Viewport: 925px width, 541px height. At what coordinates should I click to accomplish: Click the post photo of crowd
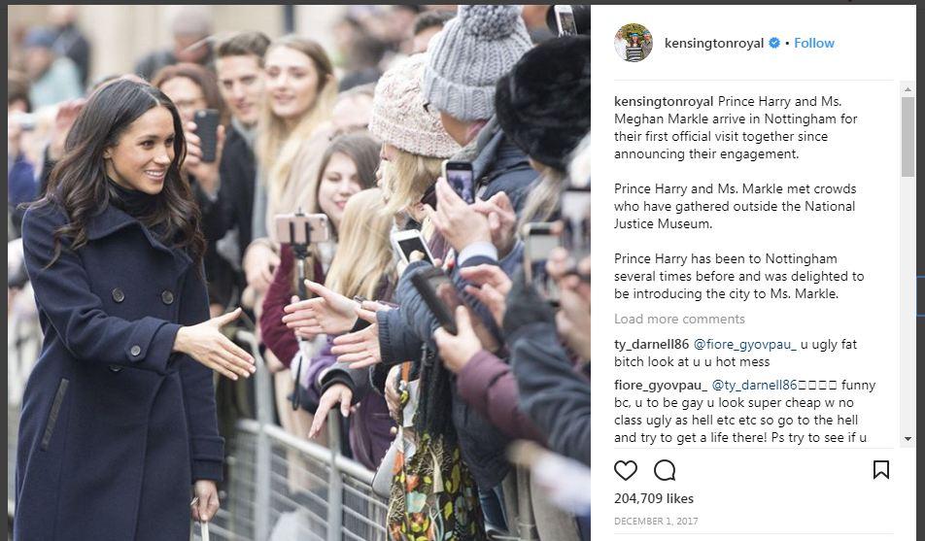pos(299,273)
